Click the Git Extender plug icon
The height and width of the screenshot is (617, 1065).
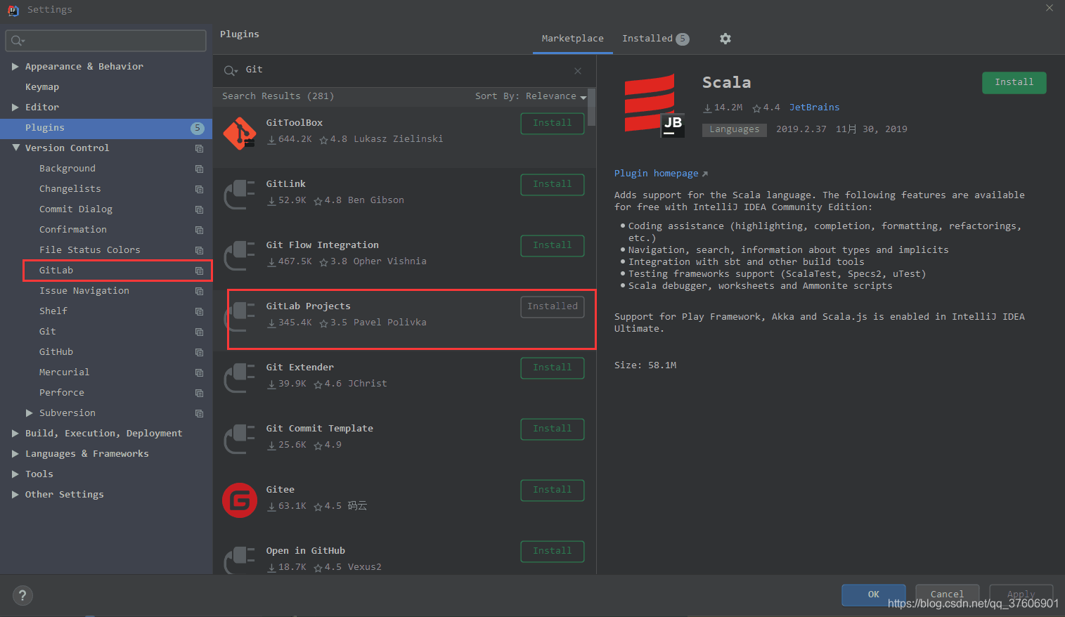pos(240,378)
